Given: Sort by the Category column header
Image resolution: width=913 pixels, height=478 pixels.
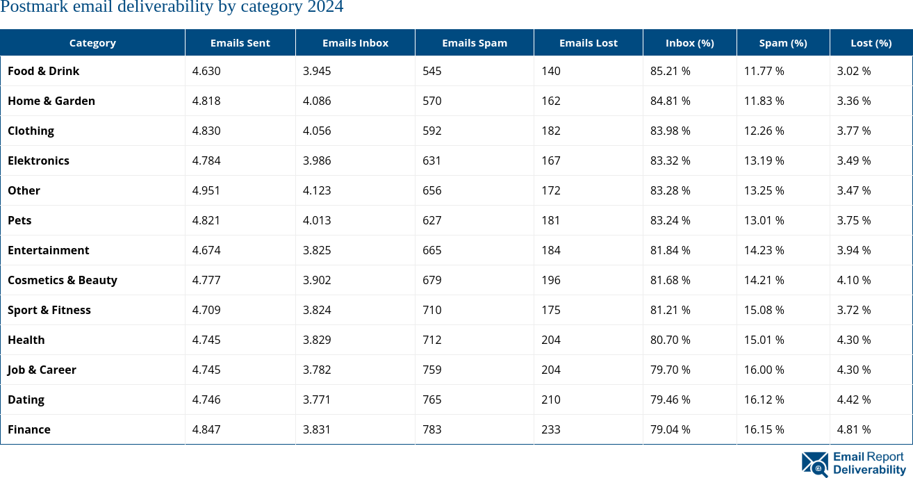Looking at the screenshot, I should (92, 42).
